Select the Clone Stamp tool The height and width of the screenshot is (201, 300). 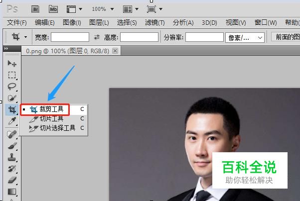click(x=12, y=157)
